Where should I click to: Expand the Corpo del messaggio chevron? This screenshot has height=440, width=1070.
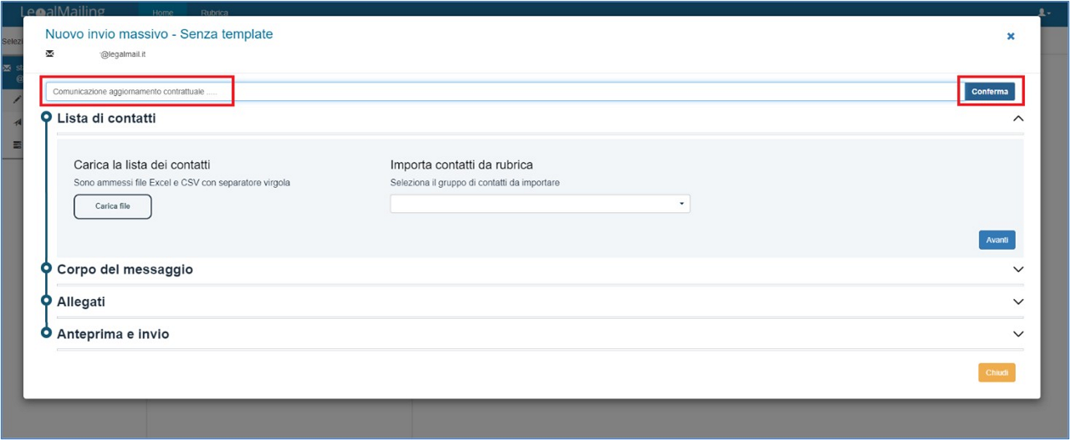click(1017, 270)
